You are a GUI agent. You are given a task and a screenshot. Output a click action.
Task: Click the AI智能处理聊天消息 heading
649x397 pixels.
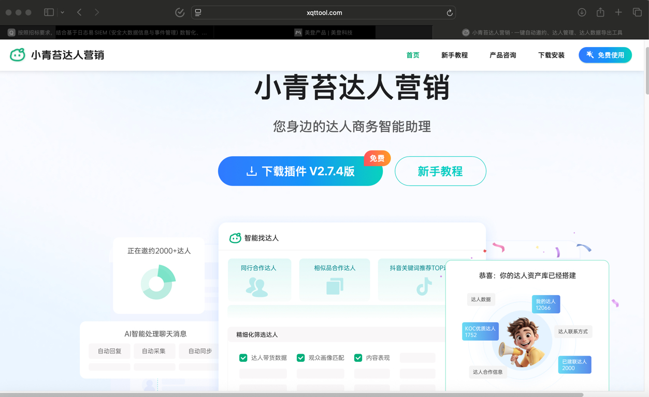[155, 334]
